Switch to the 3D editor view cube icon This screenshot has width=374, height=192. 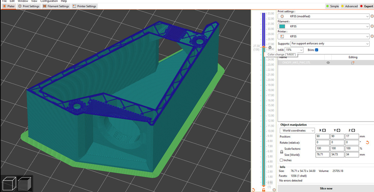pyautogui.click(x=9, y=184)
